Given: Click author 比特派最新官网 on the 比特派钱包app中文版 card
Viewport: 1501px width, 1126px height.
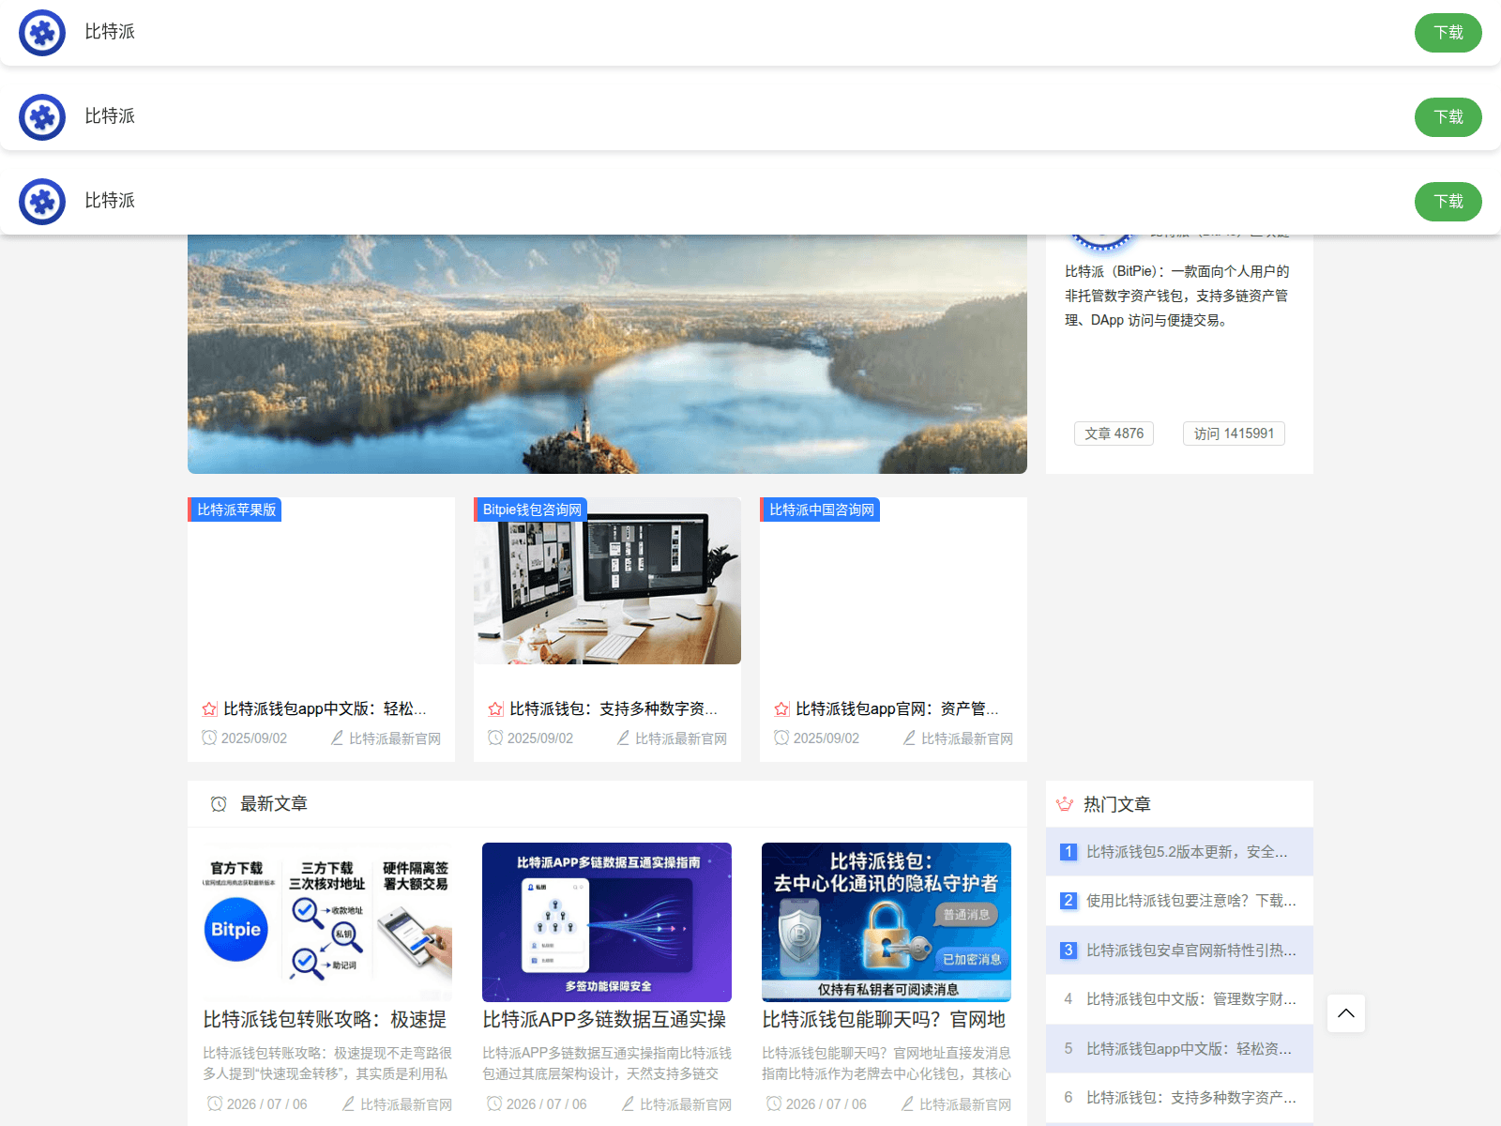Looking at the screenshot, I should click(395, 738).
